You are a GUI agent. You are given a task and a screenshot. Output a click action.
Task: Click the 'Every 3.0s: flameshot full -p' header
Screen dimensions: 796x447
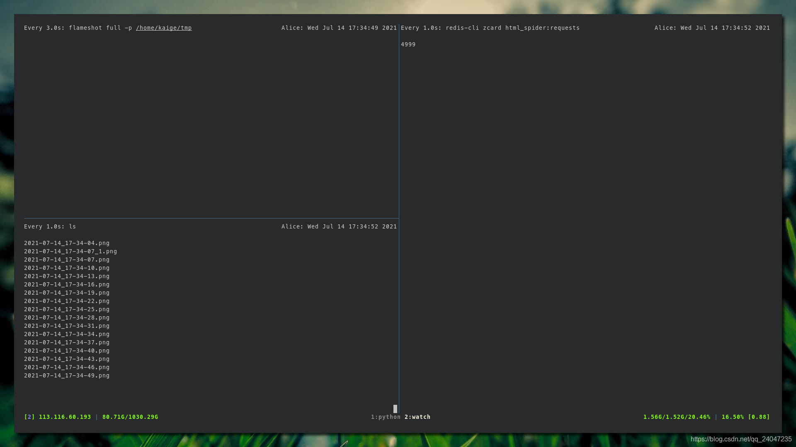[x=78, y=28]
